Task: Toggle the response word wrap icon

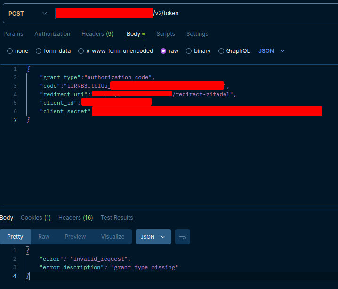Action: (x=183, y=237)
